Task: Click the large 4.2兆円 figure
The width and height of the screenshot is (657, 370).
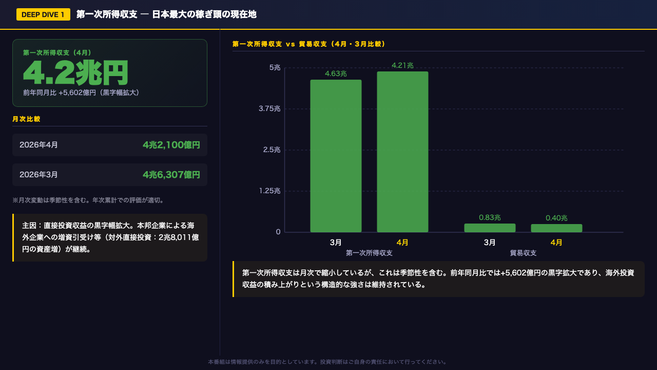Action: pyautogui.click(x=75, y=73)
